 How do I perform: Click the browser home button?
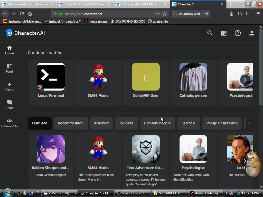point(30,14)
